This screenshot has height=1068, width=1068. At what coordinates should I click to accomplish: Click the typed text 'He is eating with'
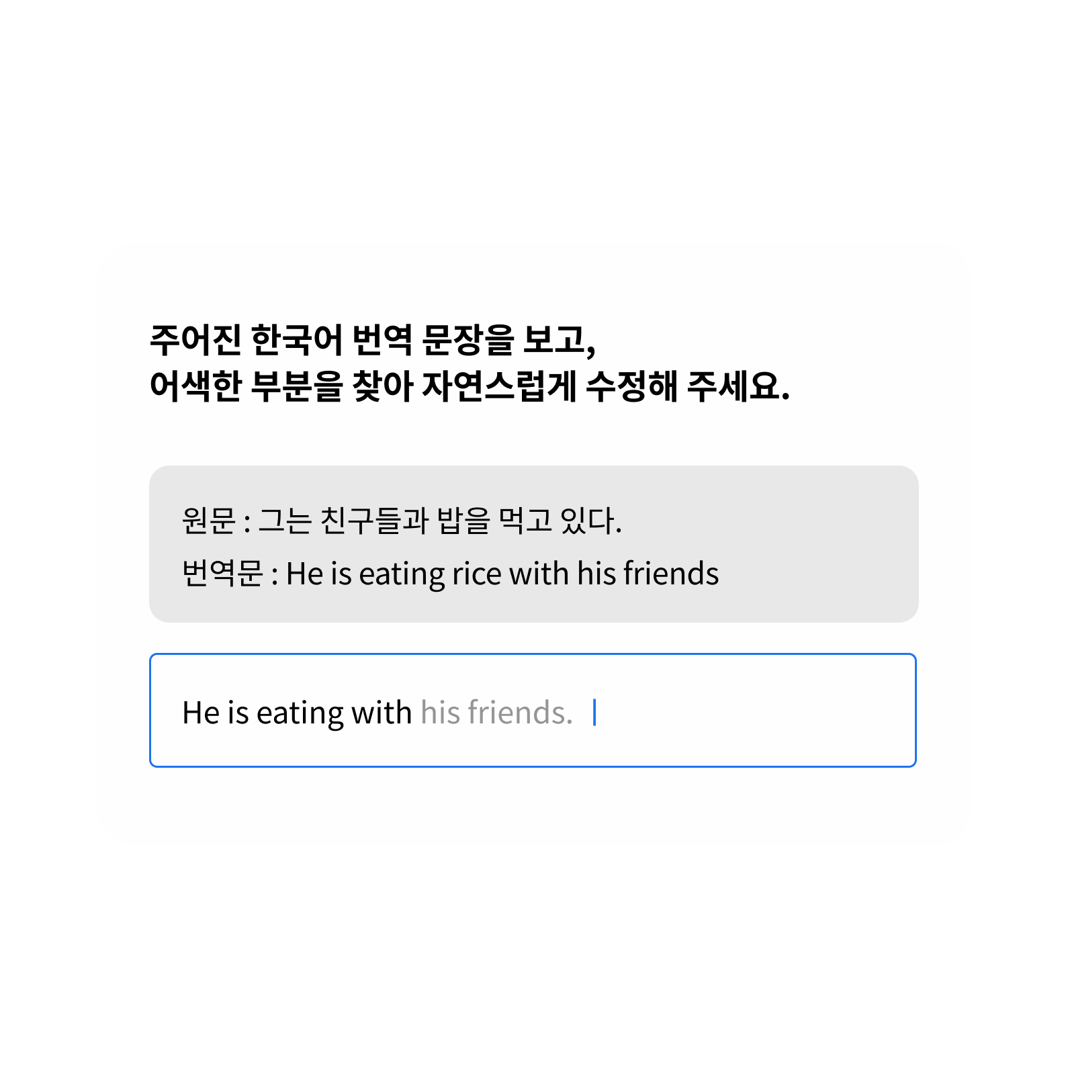[x=297, y=713]
